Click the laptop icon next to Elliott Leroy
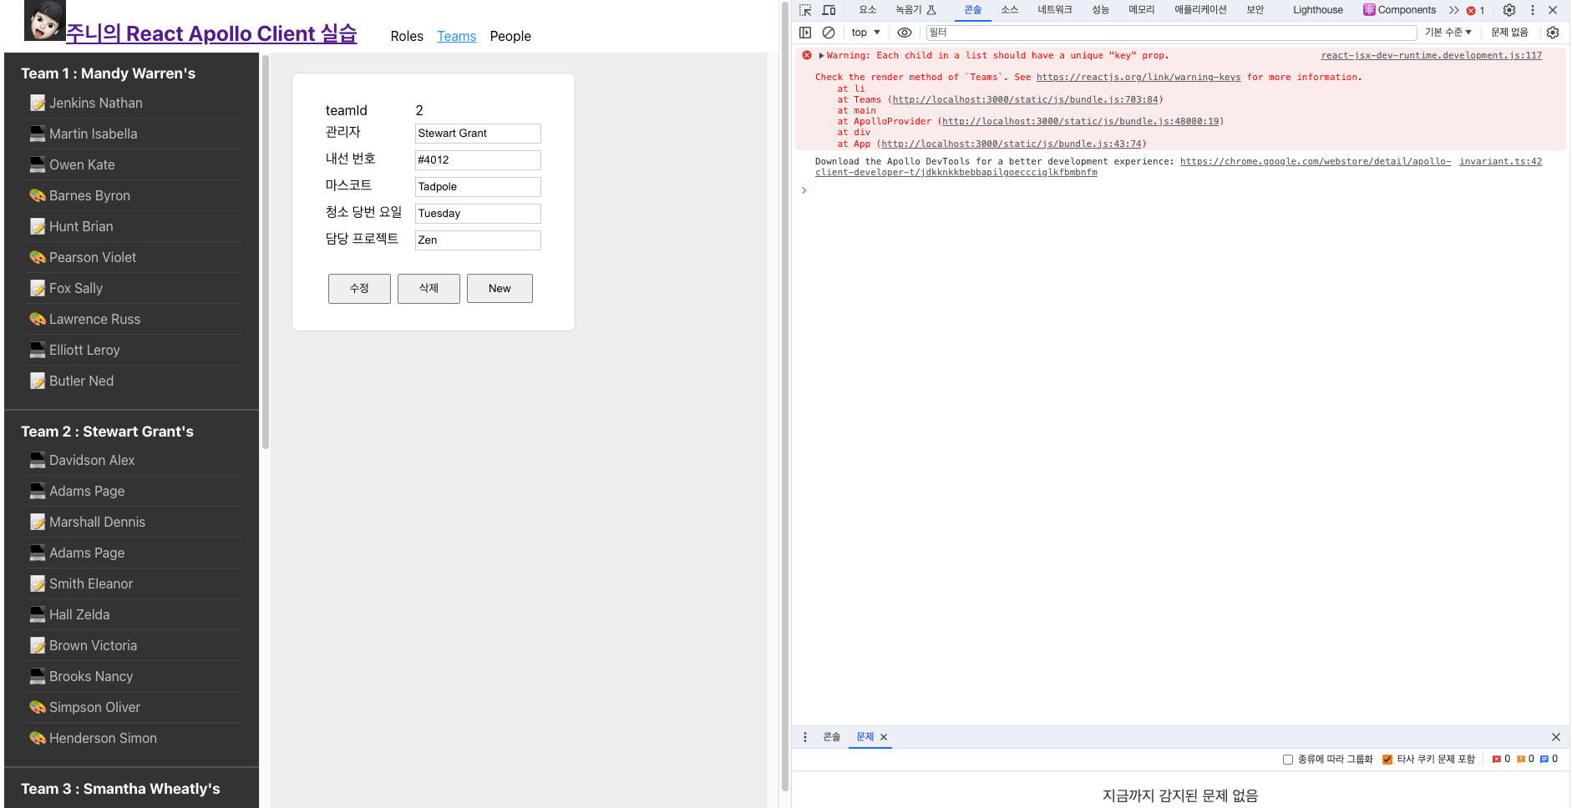This screenshot has height=808, width=1572. click(x=38, y=350)
